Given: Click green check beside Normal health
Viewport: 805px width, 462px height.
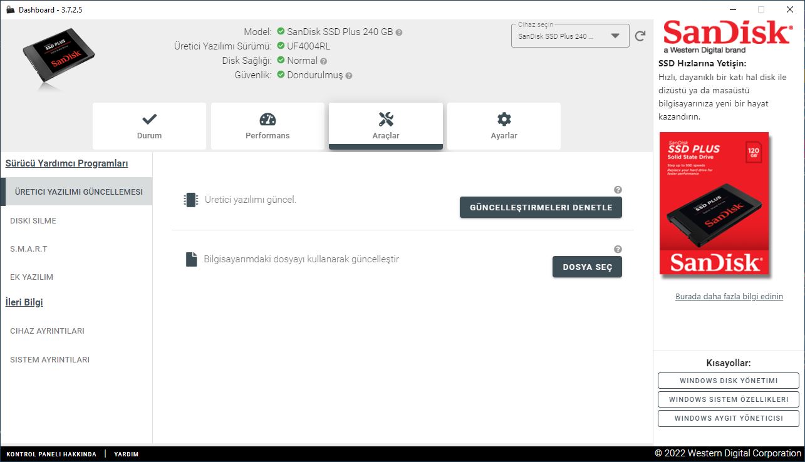Looking at the screenshot, I should tap(281, 61).
